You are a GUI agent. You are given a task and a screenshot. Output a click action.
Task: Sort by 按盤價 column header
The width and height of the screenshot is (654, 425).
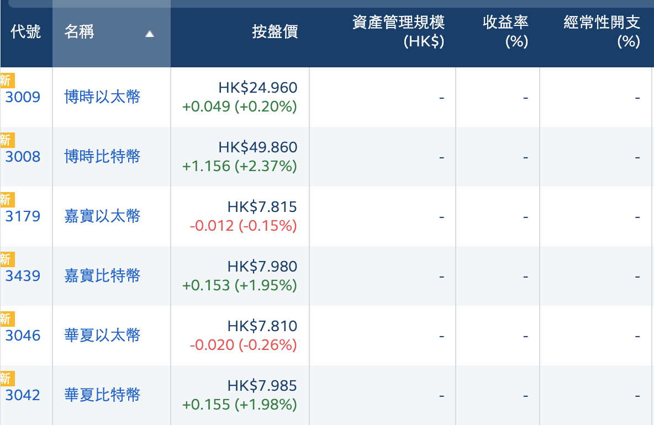point(275,32)
